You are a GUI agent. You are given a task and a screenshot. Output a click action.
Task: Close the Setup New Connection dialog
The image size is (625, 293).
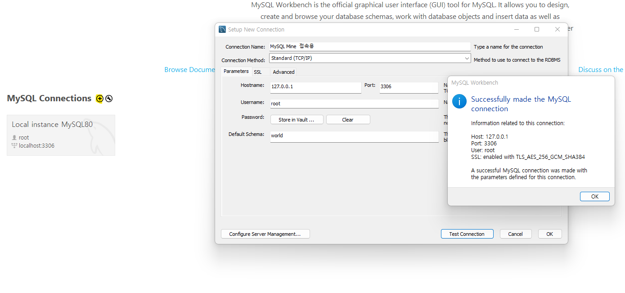(558, 29)
